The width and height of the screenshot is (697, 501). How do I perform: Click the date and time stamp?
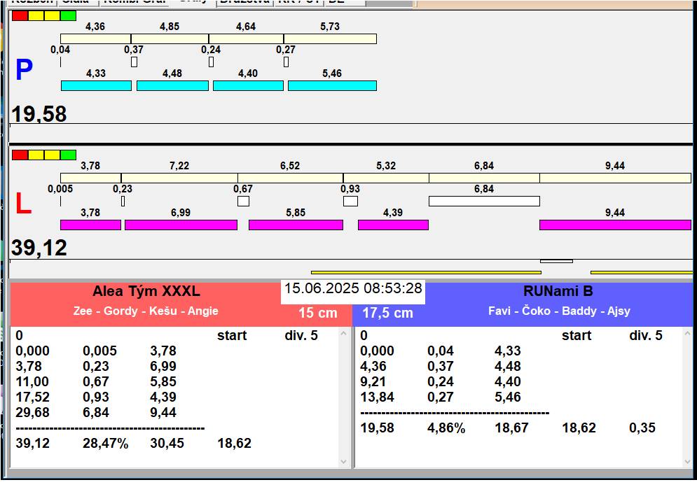tap(353, 288)
